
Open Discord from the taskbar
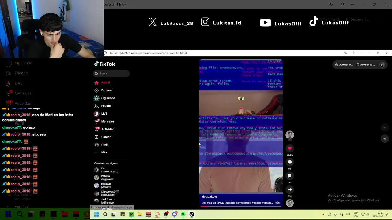(175, 215)
